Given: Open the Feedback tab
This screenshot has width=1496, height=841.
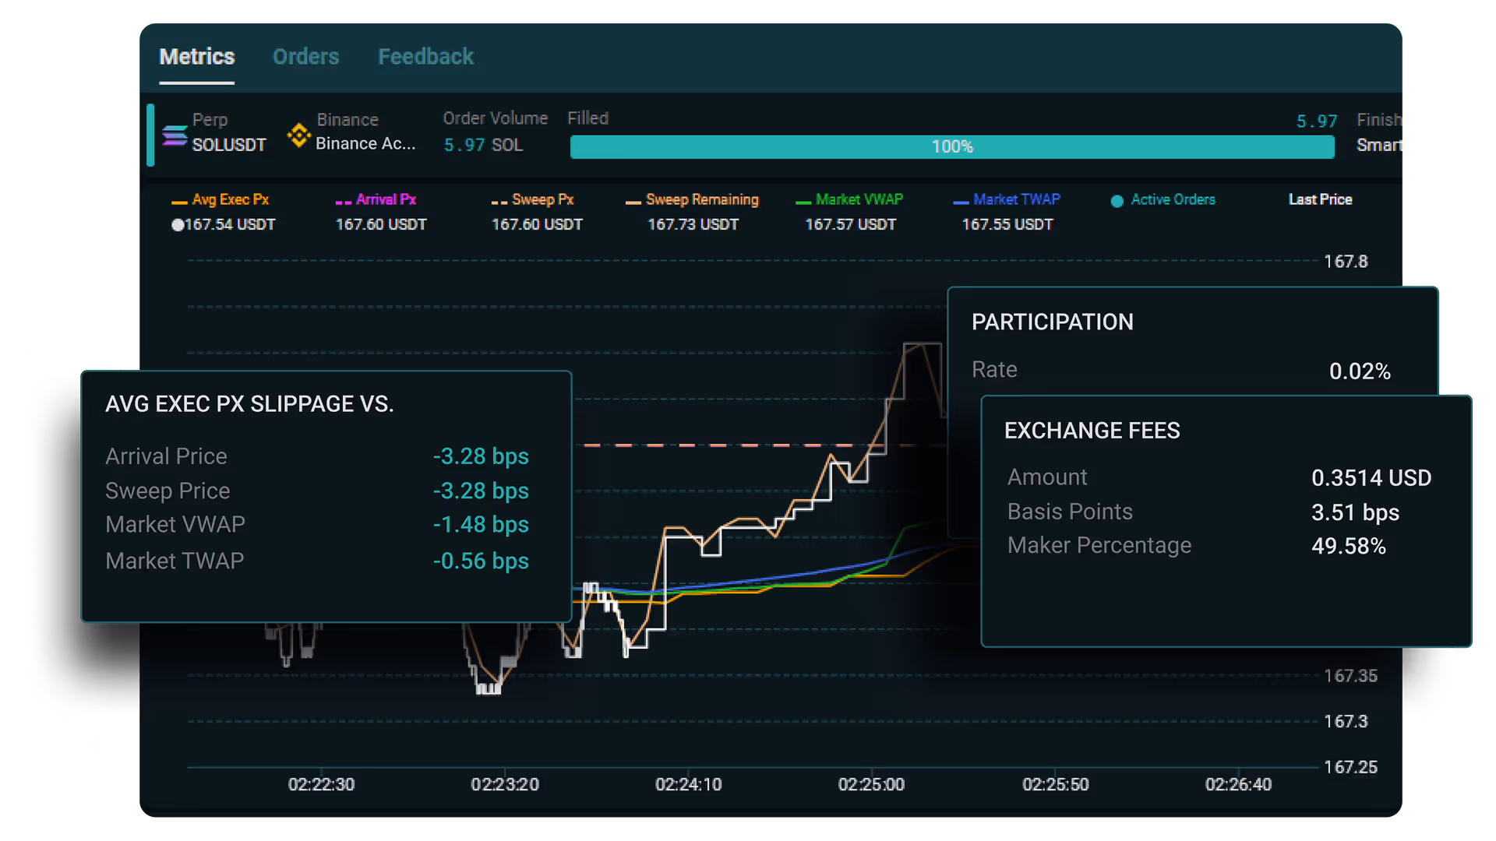Looking at the screenshot, I should [x=425, y=56].
